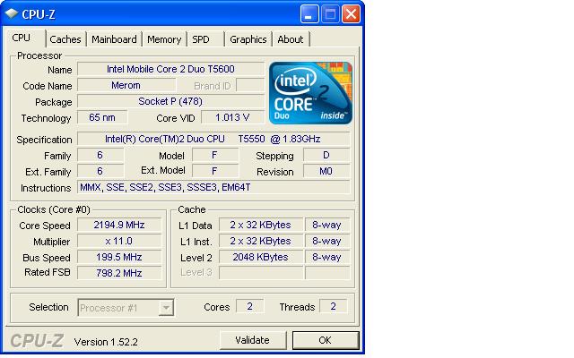Expand the Processor #1 selection dropdown
Screen dimensions: 574x358
[x=166, y=308]
